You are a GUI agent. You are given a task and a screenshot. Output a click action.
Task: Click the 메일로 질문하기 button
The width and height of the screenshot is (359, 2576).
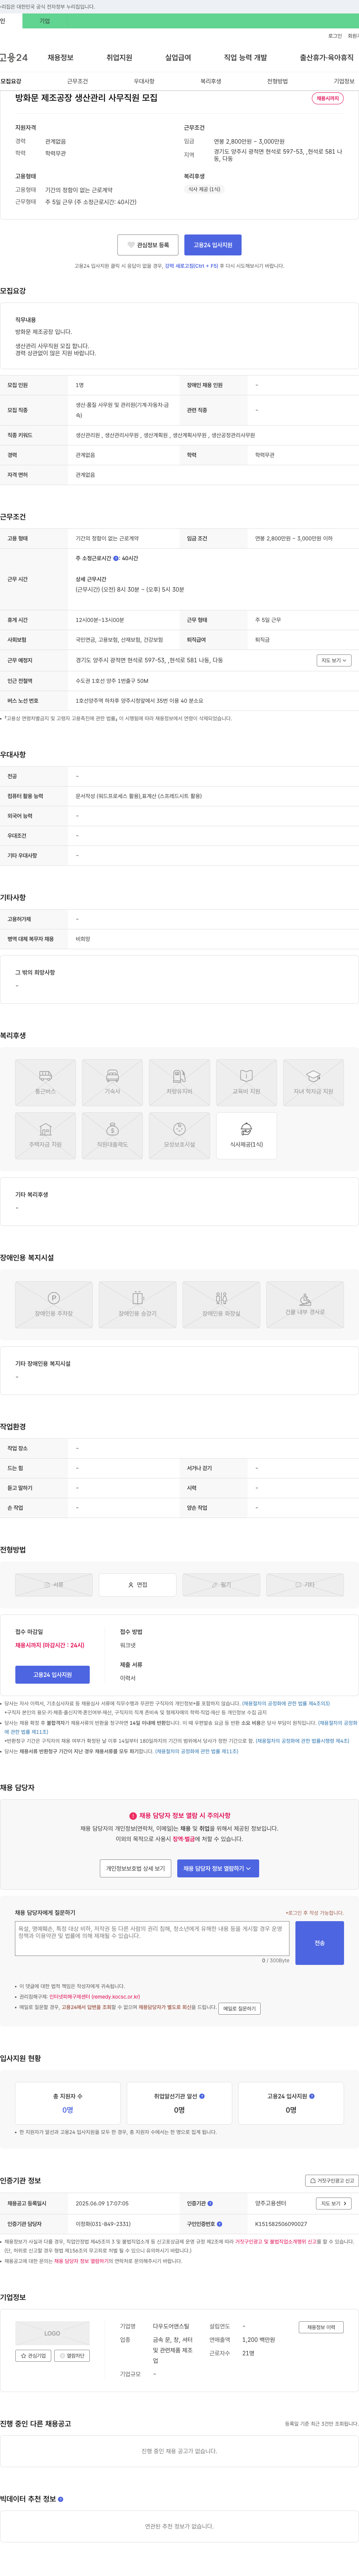239,2008
